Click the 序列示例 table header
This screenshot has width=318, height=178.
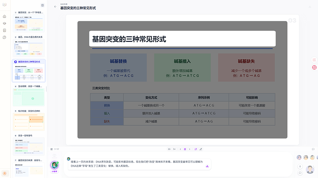(204, 97)
